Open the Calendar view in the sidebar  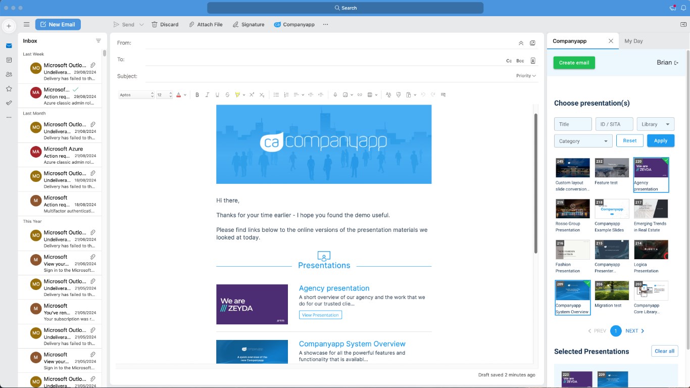(x=9, y=60)
